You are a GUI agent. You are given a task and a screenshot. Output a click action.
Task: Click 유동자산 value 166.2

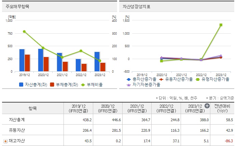point(204,130)
